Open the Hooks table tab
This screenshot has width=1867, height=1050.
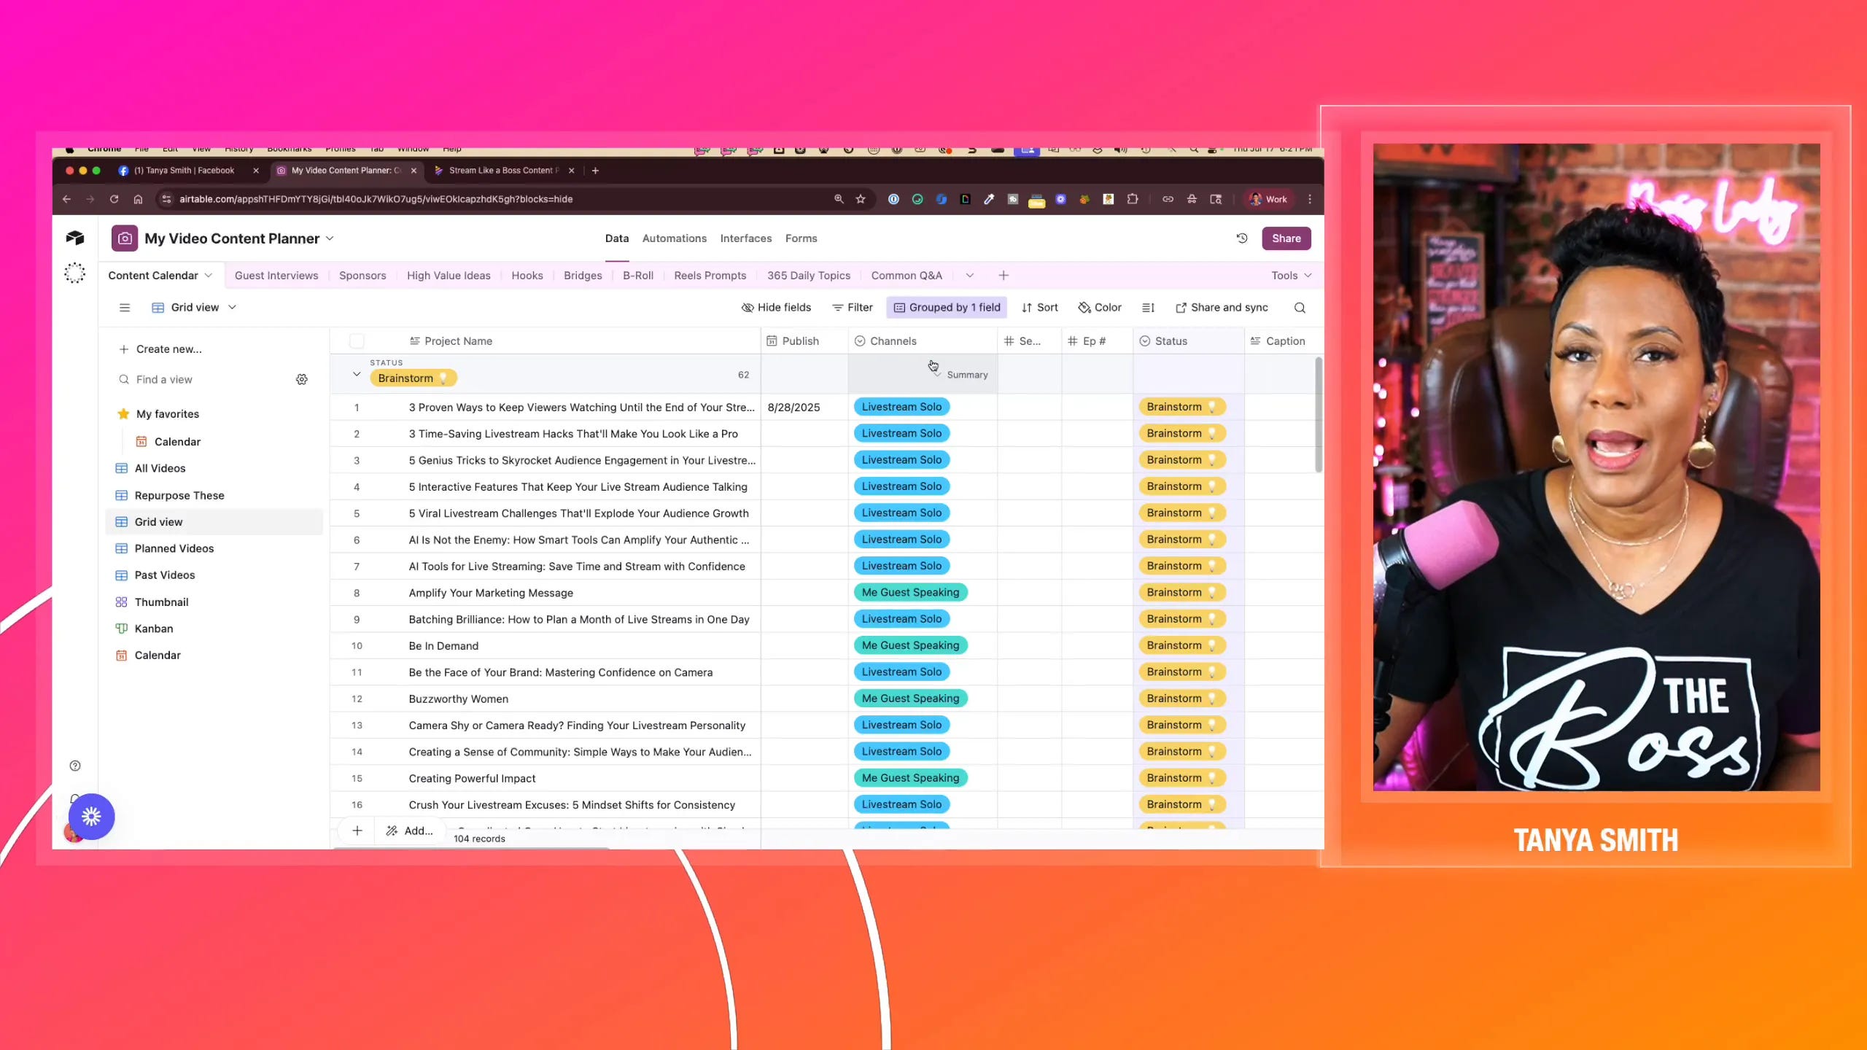527,276
